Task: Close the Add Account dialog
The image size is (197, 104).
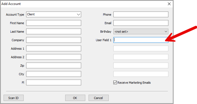Action: [x=169, y=4]
